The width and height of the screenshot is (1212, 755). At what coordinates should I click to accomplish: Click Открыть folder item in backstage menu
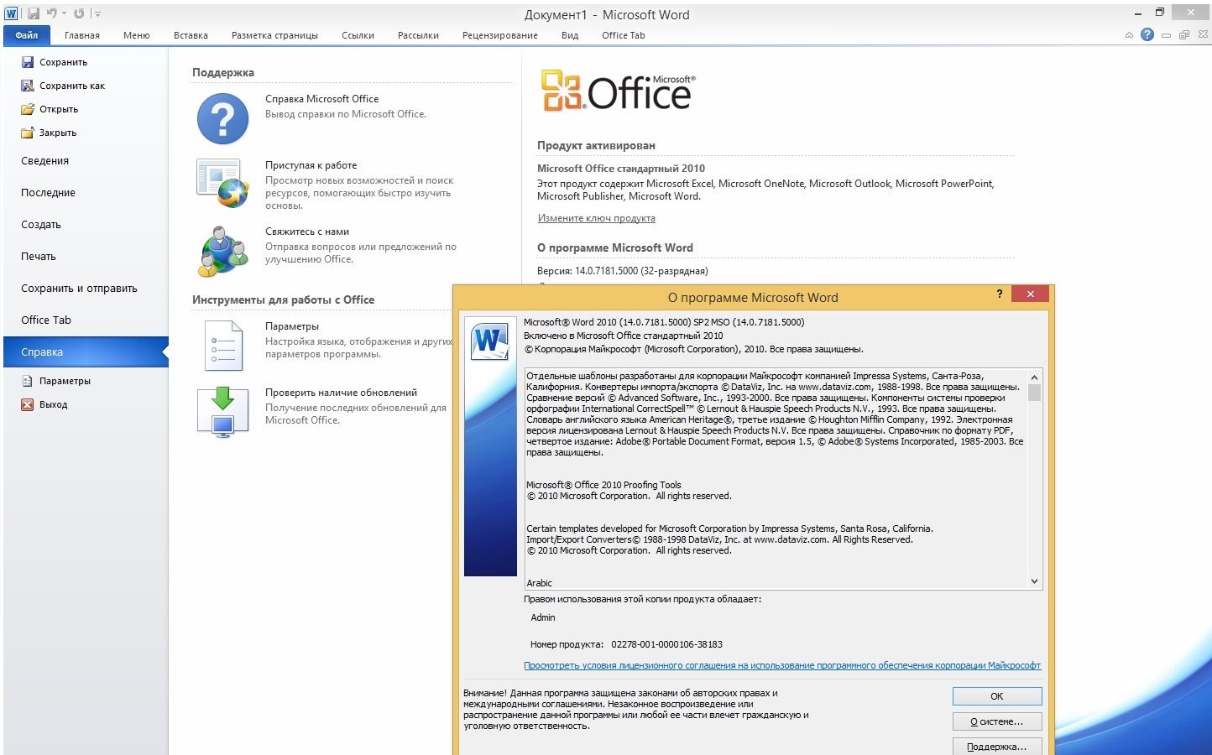[x=50, y=109]
